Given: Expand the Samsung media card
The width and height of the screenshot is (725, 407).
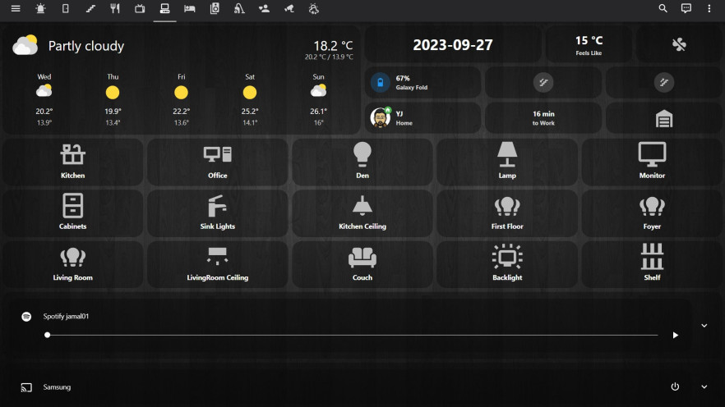Looking at the screenshot, I should click(704, 386).
